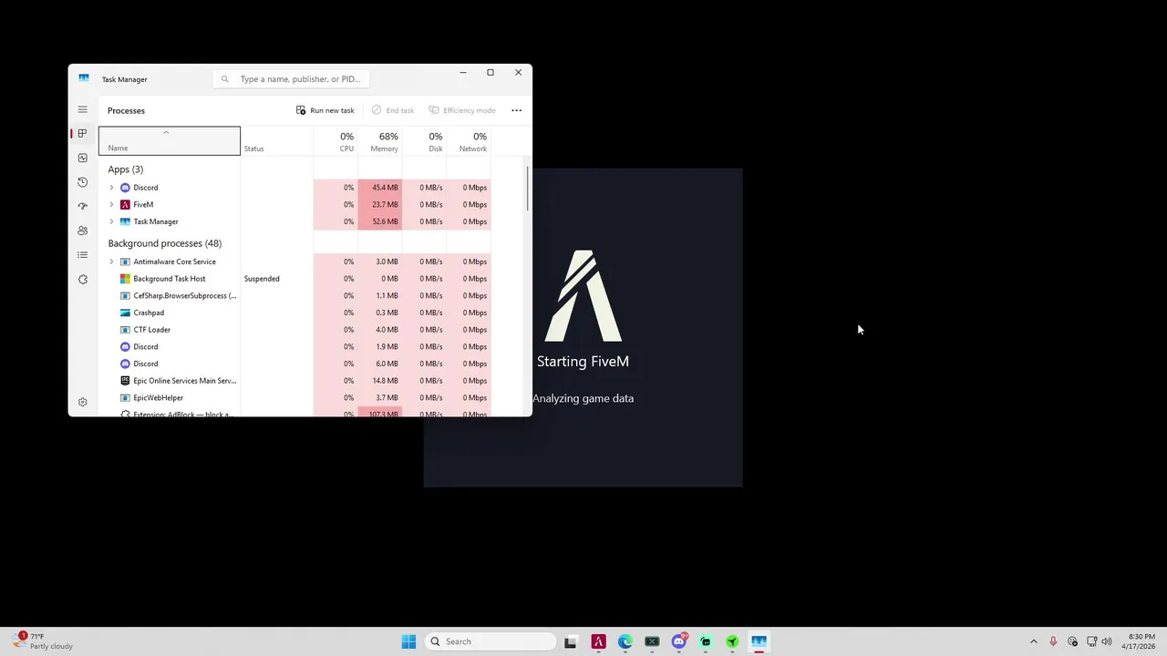1167x656 pixels.
Task: Open Task Manager navigation hamburger menu
Action: pos(82,110)
